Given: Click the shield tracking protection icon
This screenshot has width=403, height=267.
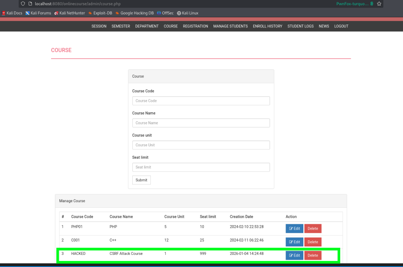Looking at the screenshot, I should [23, 4].
